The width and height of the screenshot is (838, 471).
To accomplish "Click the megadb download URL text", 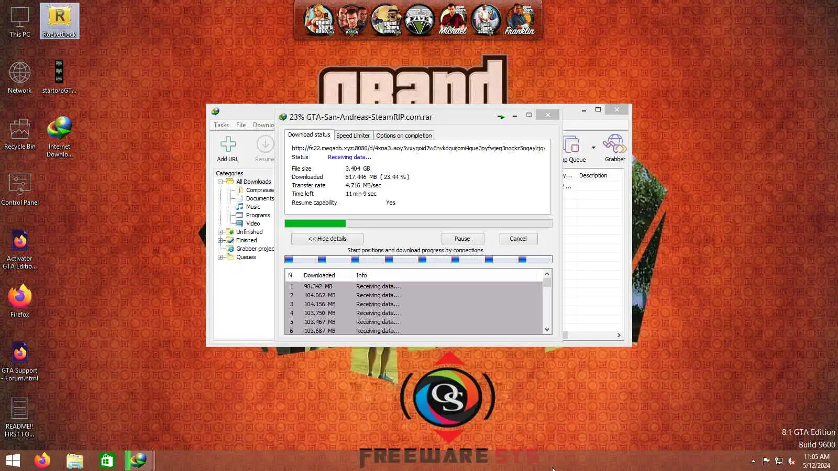I will [418, 148].
